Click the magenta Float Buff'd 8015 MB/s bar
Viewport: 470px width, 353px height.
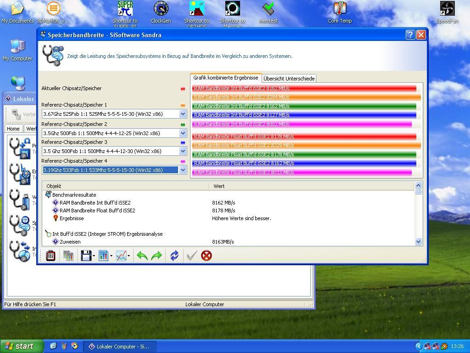(x=302, y=172)
